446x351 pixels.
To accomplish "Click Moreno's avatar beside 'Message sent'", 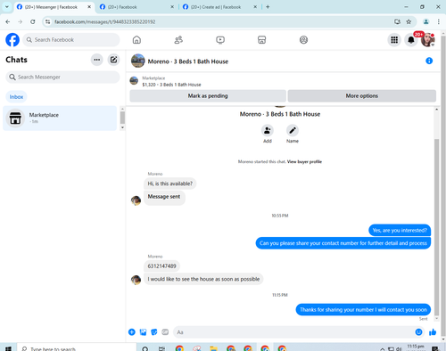I will [136, 200].
